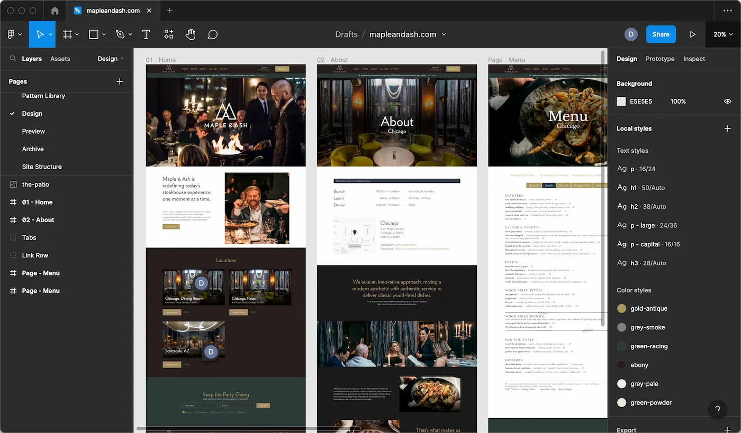Open the 20% zoom dropdown
This screenshot has height=433, width=741.
pyautogui.click(x=723, y=34)
